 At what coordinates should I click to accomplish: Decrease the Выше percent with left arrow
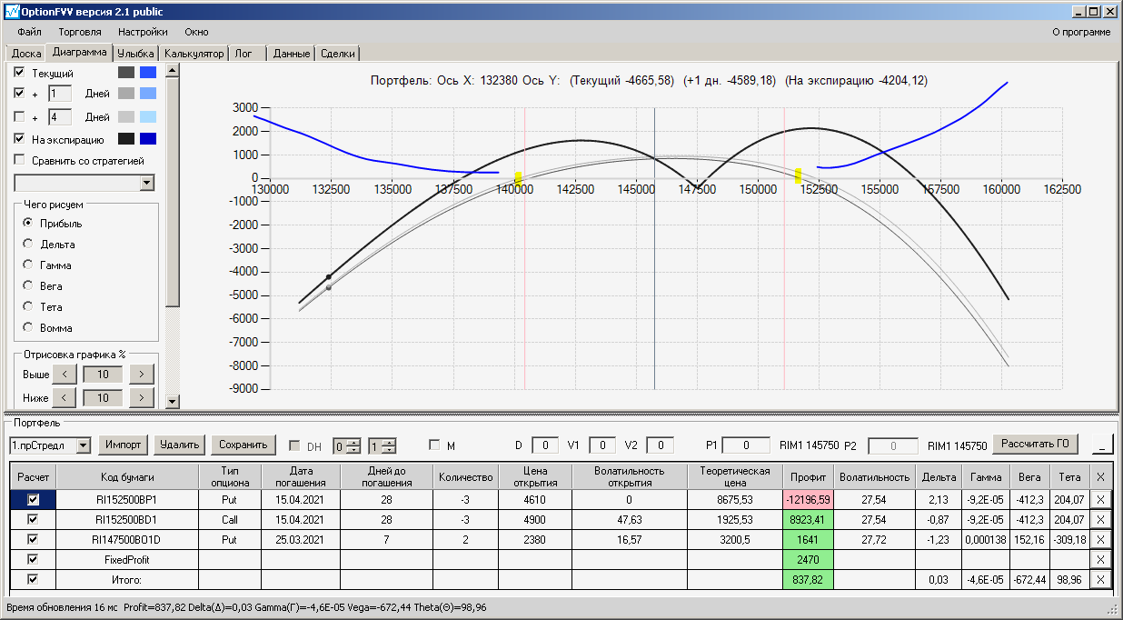pyautogui.click(x=65, y=375)
